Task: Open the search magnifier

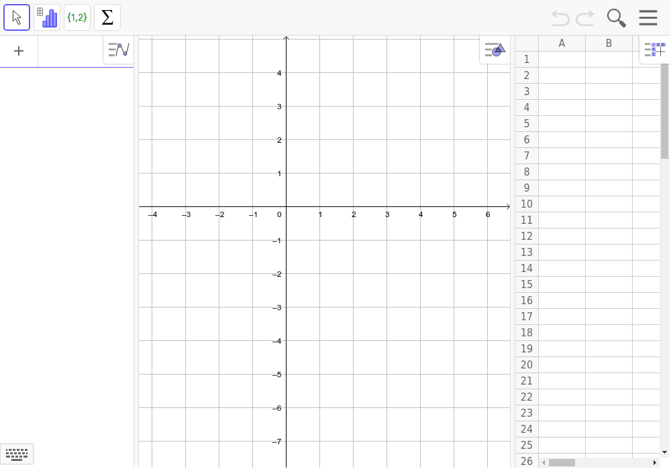Action: 616,18
